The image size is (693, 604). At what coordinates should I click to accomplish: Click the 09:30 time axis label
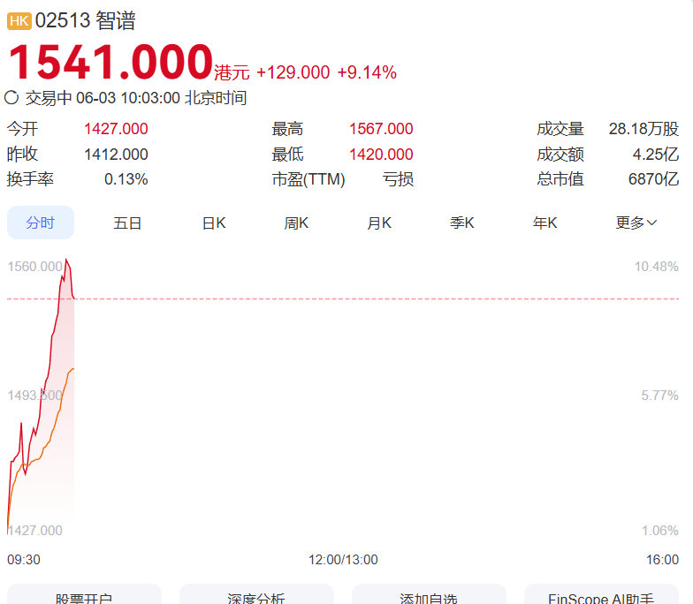click(23, 560)
